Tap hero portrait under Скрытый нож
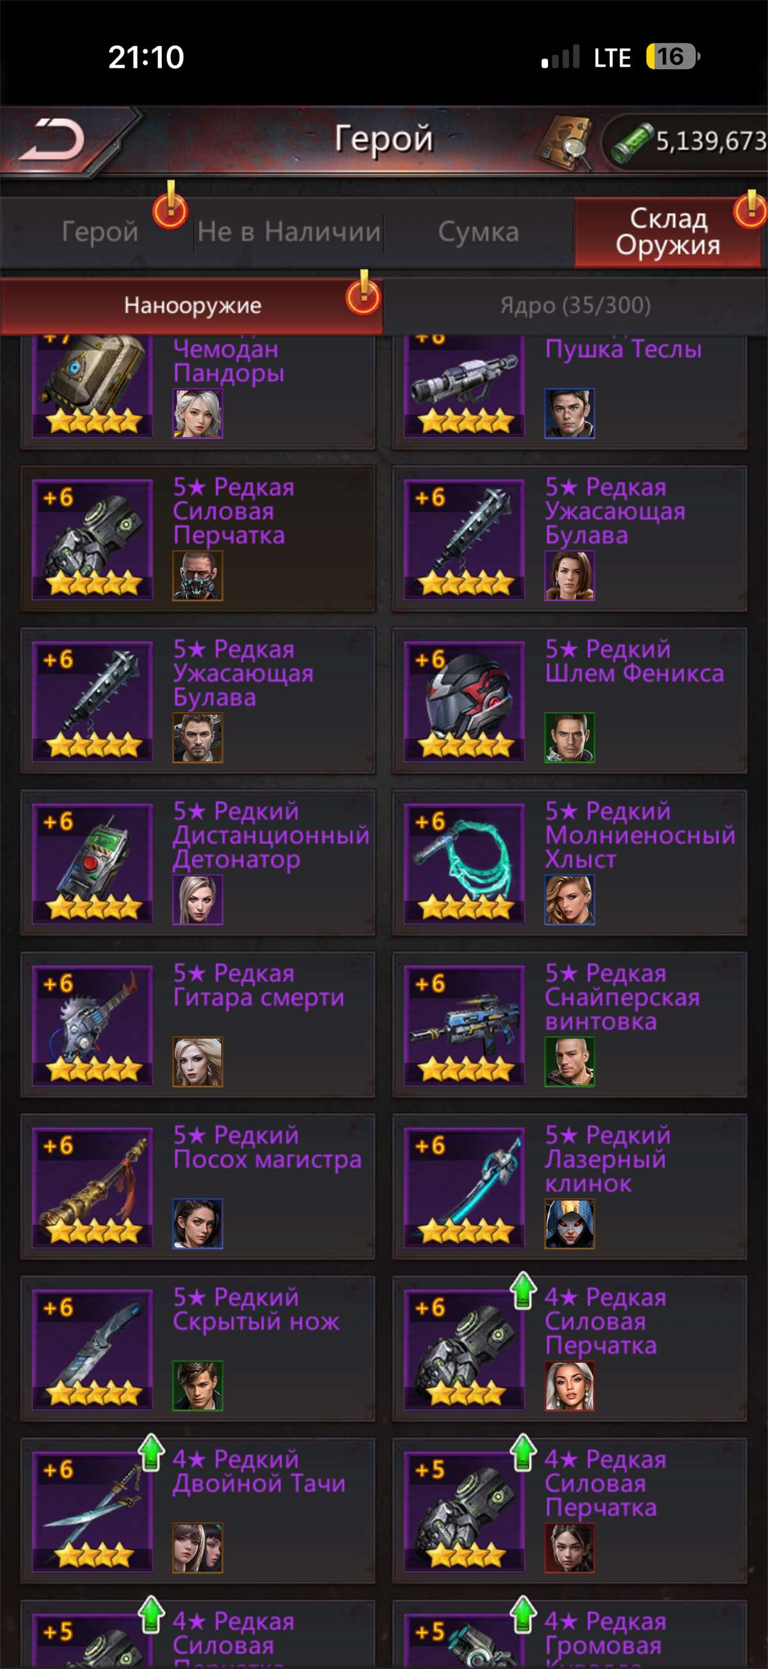The width and height of the screenshot is (768, 1669). 198,1385
